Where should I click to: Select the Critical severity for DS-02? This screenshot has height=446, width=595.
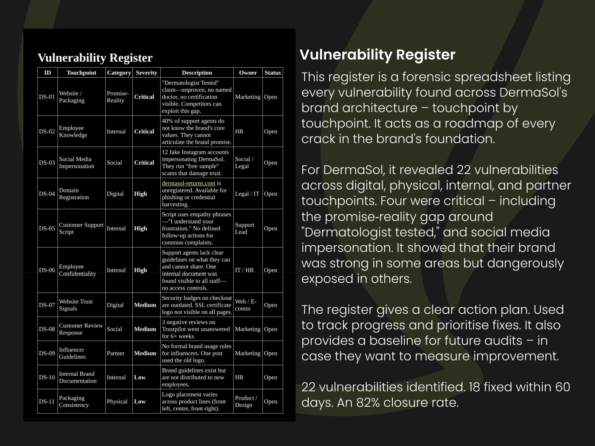pyautogui.click(x=144, y=132)
